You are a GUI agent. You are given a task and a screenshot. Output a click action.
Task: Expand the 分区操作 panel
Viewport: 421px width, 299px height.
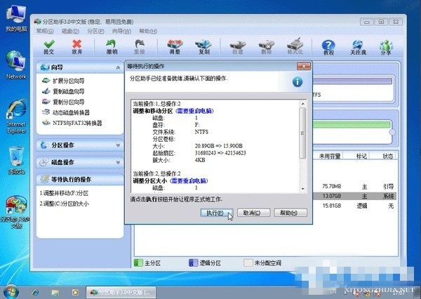point(80,145)
